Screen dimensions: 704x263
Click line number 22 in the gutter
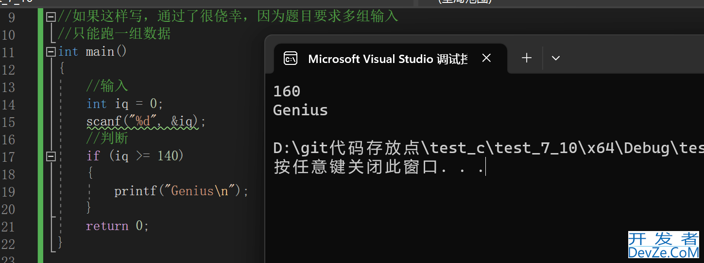(8, 244)
